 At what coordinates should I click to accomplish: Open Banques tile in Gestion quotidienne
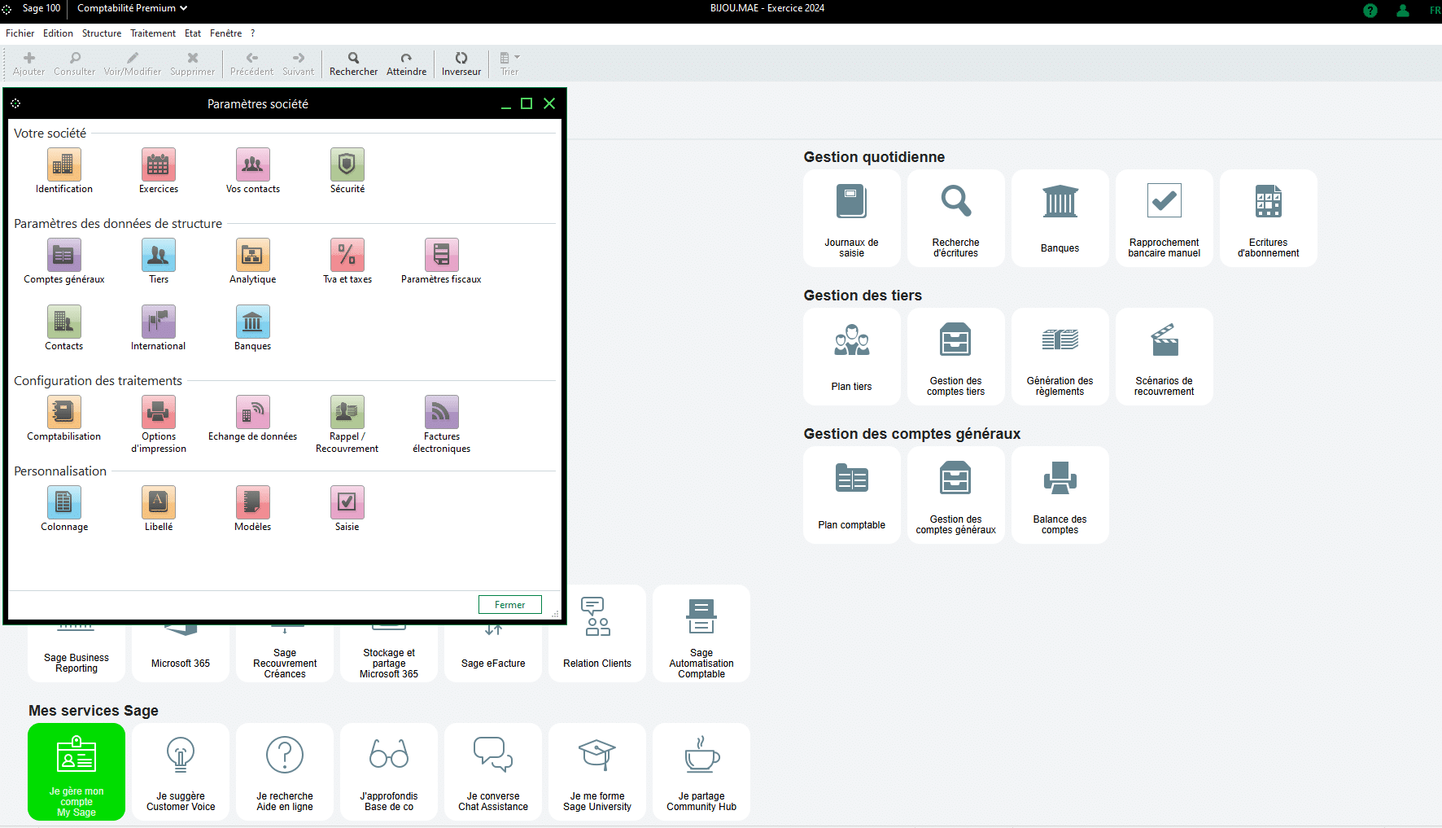click(x=1060, y=218)
